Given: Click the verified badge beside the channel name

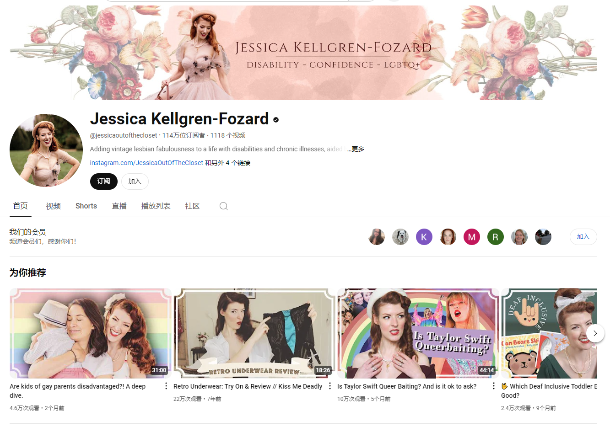Looking at the screenshot, I should (276, 120).
